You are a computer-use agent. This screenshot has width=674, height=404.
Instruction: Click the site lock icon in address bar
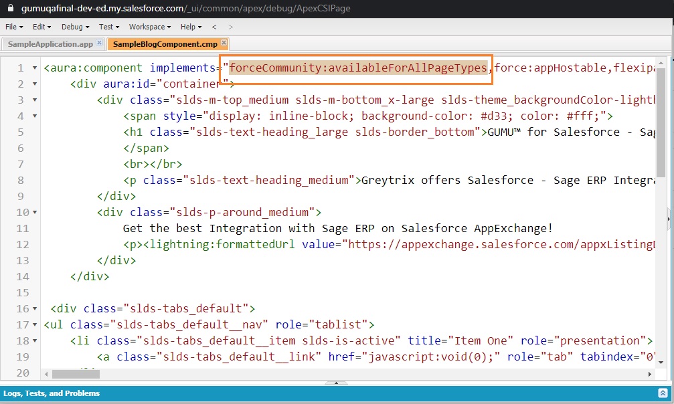11,8
